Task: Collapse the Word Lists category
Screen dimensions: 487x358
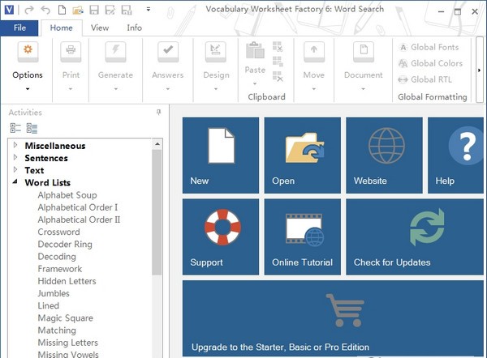Action: pyautogui.click(x=15, y=183)
